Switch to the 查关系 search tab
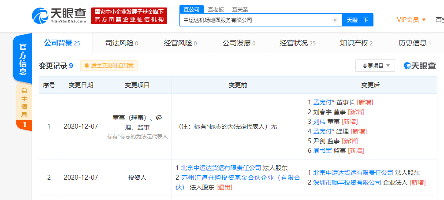The image size is (444, 200). [240, 10]
